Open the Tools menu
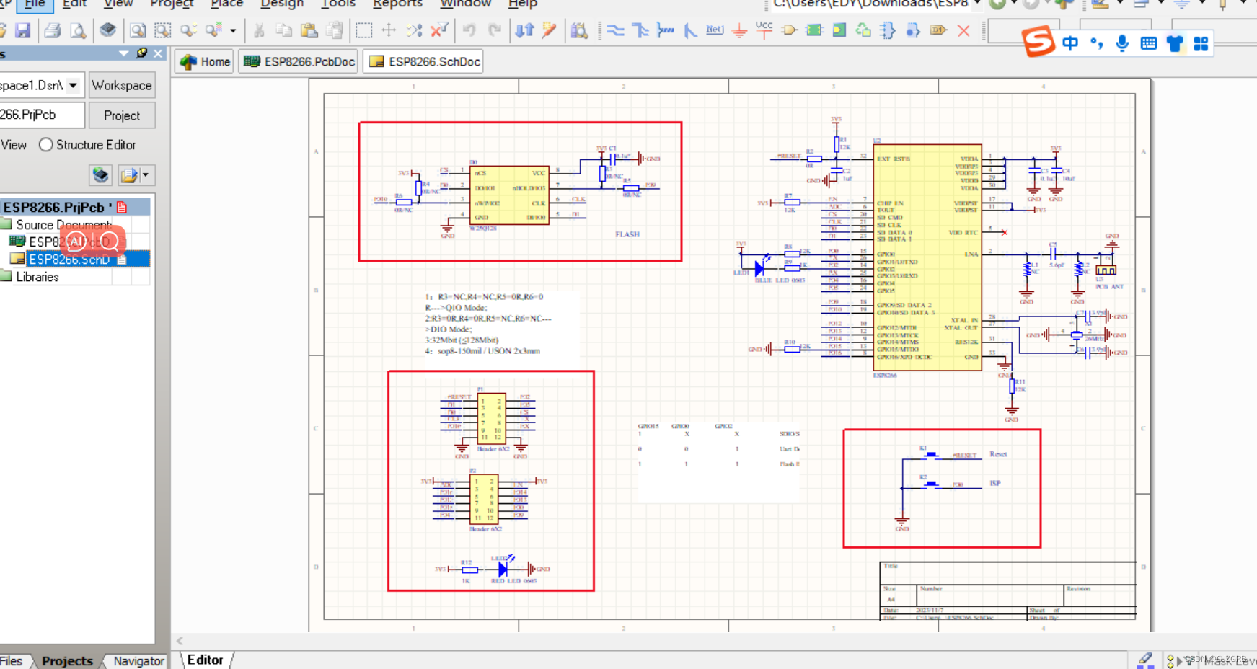Viewport: 1257px width, 669px height. coord(338,4)
